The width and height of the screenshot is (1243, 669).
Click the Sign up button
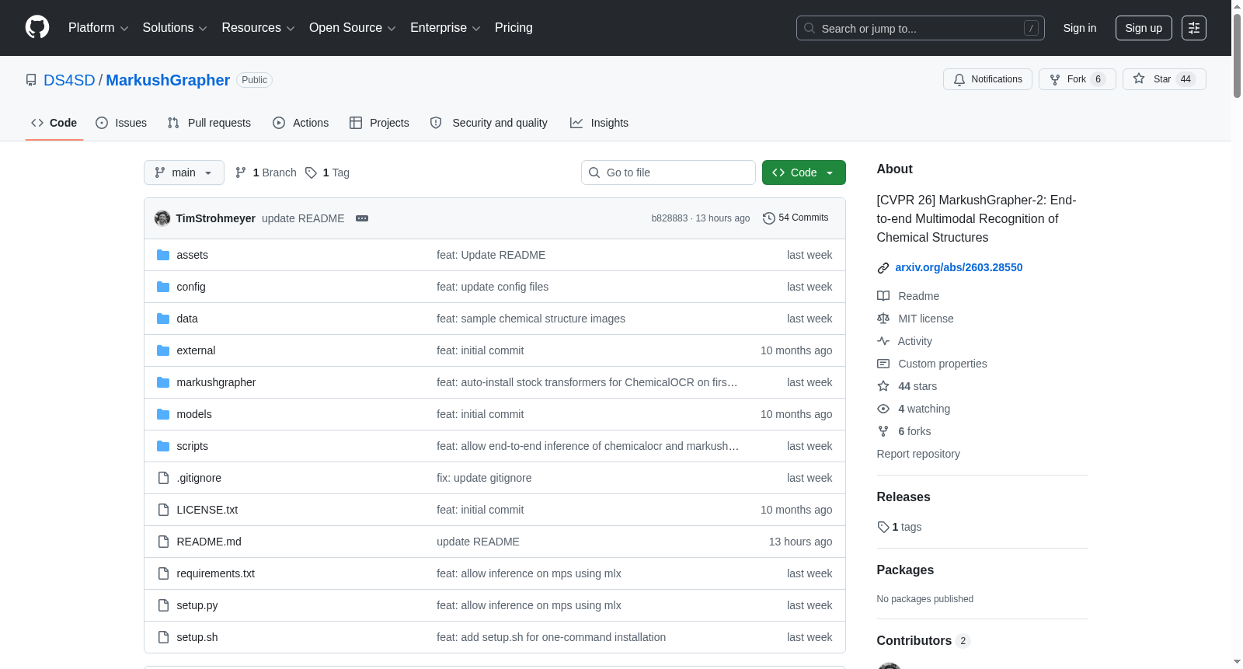1144,28
